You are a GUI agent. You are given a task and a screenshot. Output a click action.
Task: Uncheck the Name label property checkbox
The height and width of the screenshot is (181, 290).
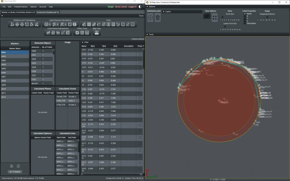click(245, 14)
